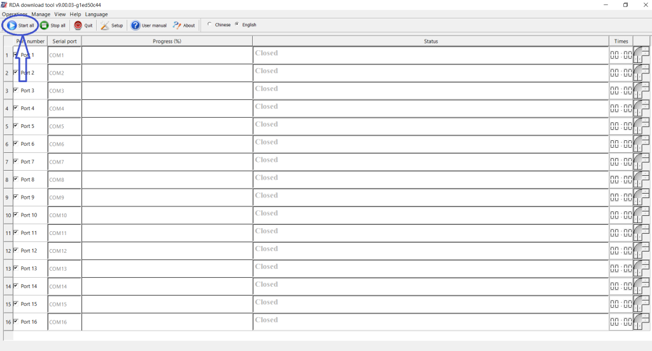This screenshot has height=351, width=652.
Task: Select the English language radio button
Action: pyautogui.click(x=237, y=25)
